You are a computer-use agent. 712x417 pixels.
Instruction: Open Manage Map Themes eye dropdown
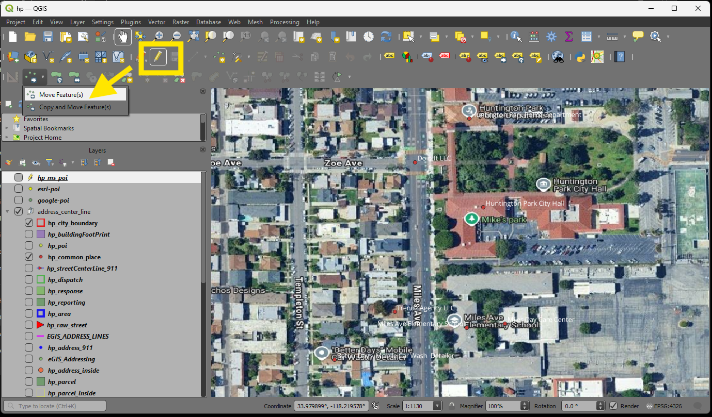click(x=36, y=162)
